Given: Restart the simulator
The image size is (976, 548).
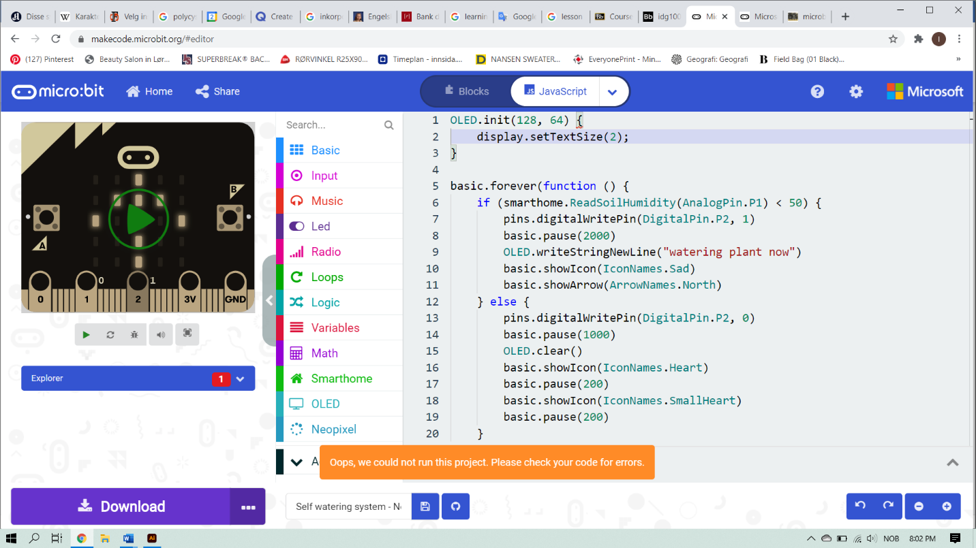Looking at the screenshot, I should coord(110,334).
